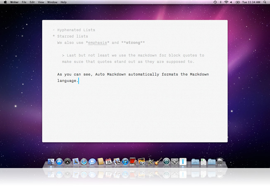Open the Wi-Fi status menu

pos(226,2)
